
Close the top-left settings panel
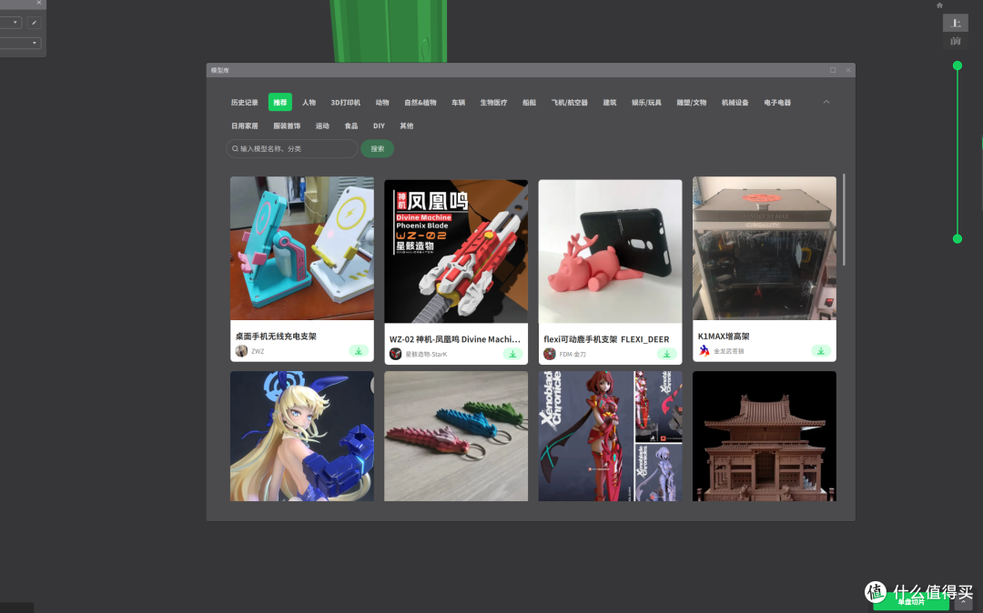pyautogui.click(x=39, y=3)
